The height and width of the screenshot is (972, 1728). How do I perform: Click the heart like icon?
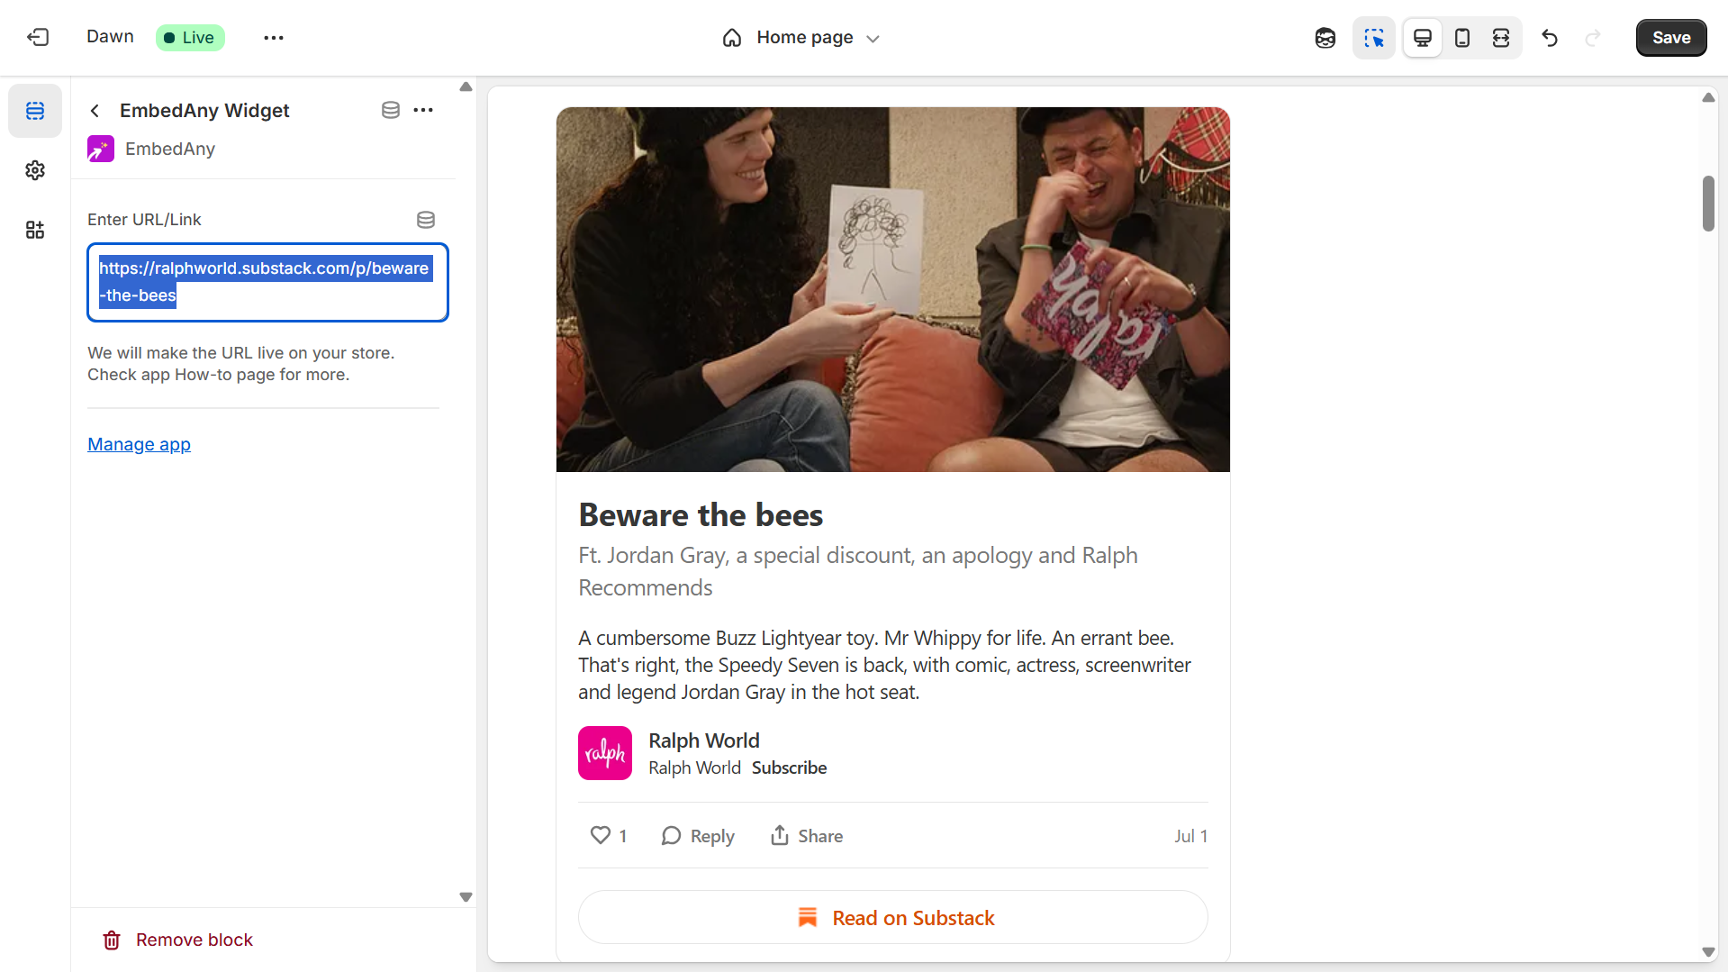(600, 835)
